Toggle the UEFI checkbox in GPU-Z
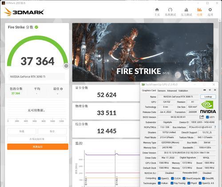The width and height of the screenshot is (222, 187). pos(207,117)
